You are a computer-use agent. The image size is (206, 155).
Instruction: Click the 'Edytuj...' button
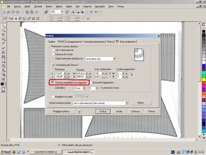click(x=141, y=103)
